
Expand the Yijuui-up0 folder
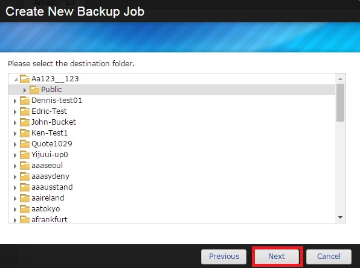coord(15,155)
